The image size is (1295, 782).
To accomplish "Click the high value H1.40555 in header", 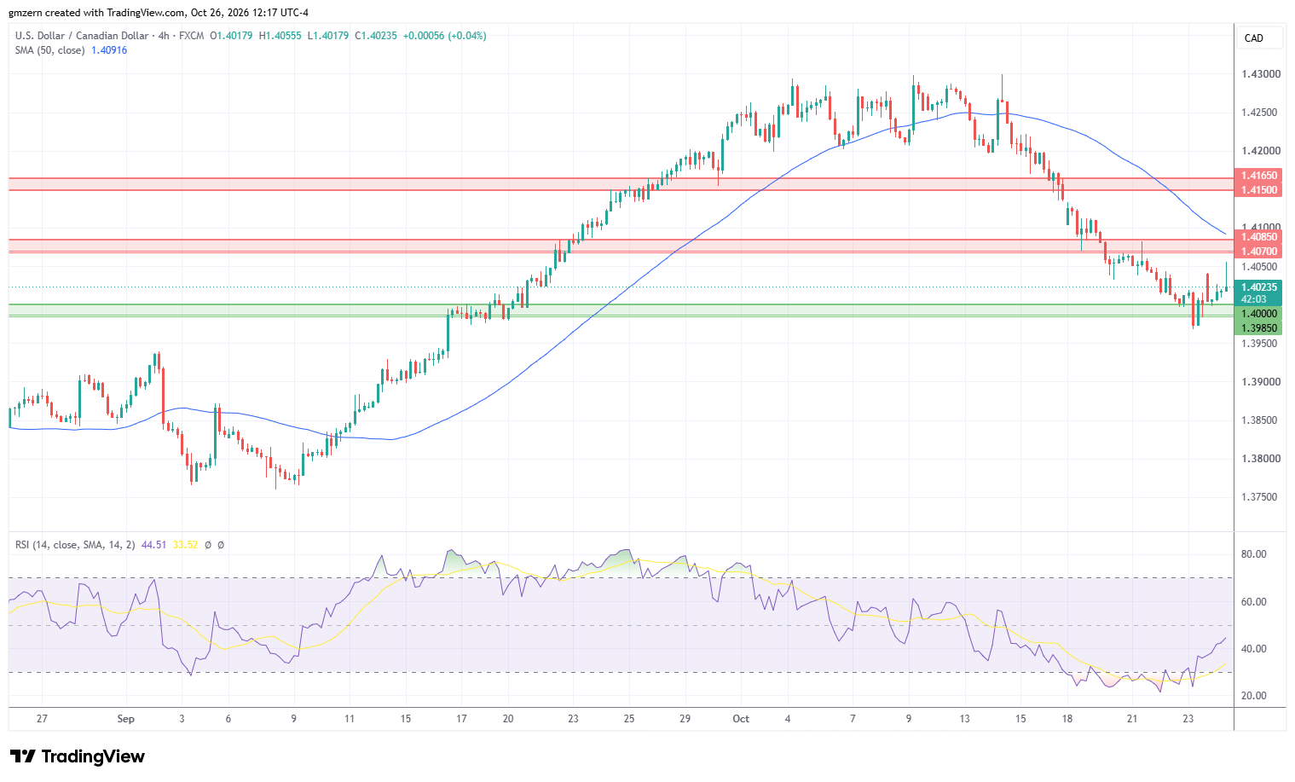I will click(280, 36).
